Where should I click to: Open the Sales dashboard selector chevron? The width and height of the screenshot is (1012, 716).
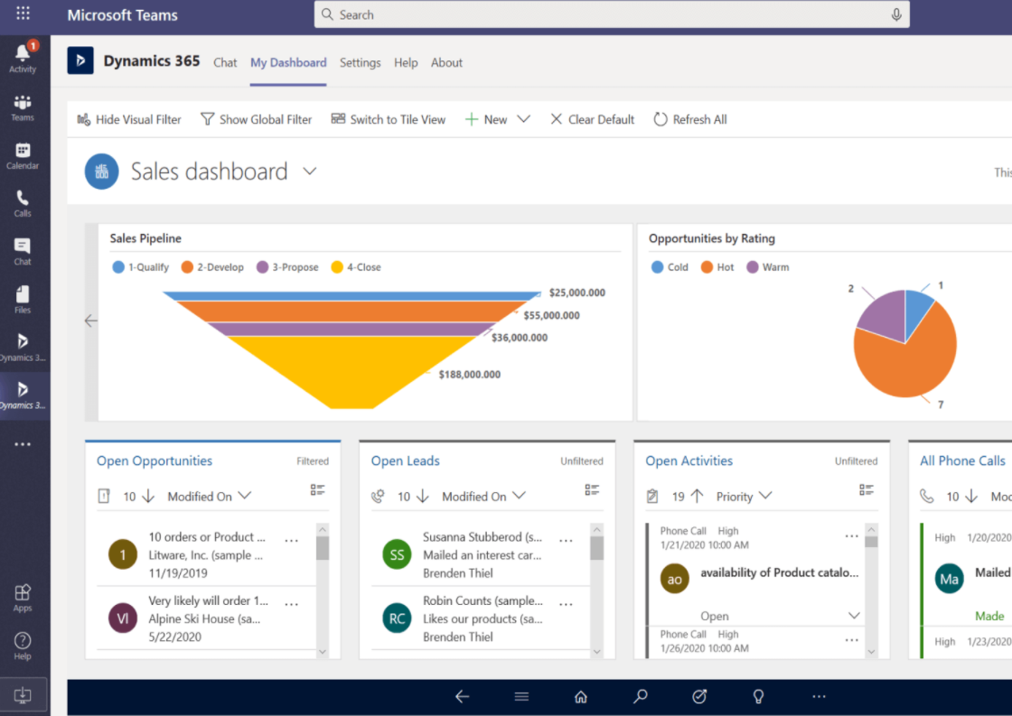tap(310, 172)
